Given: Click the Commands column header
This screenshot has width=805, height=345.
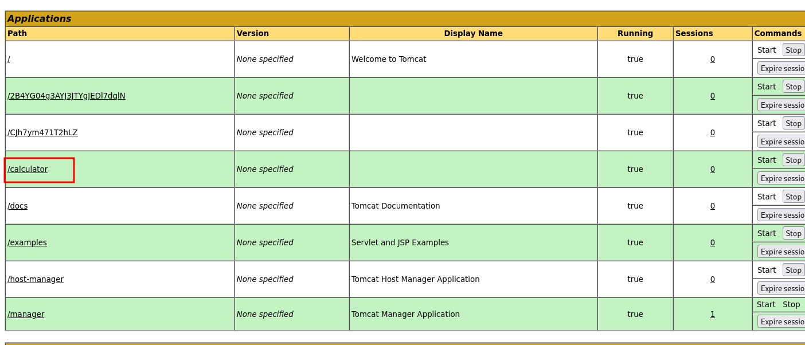Looking at the screenshot, I should pyautogui.click(x=778, y=33).
